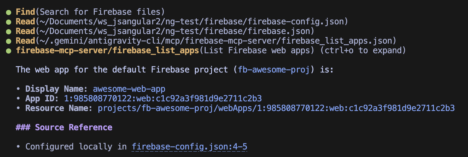Click the Display Name label
The width and height of the screenshot is (468, 157).
click(x=57, y=89)
